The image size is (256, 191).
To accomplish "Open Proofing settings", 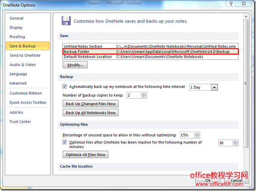I will [x=17, y=37].
